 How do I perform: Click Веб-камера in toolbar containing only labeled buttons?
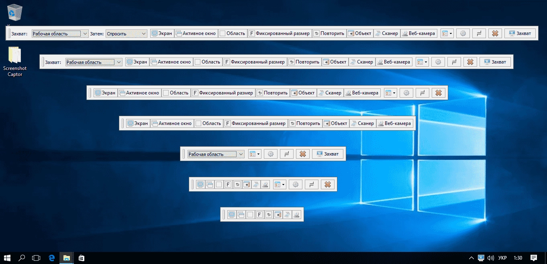(x=394, y=123)
